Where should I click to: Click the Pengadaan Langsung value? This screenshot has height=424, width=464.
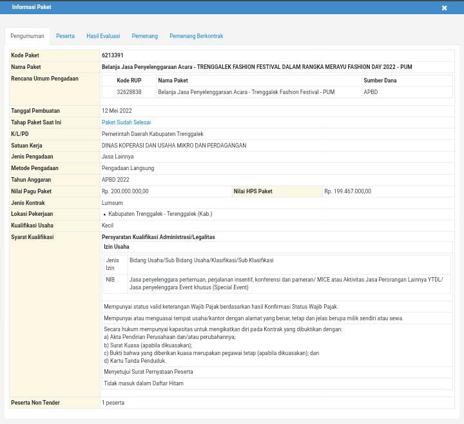[128, 168]
